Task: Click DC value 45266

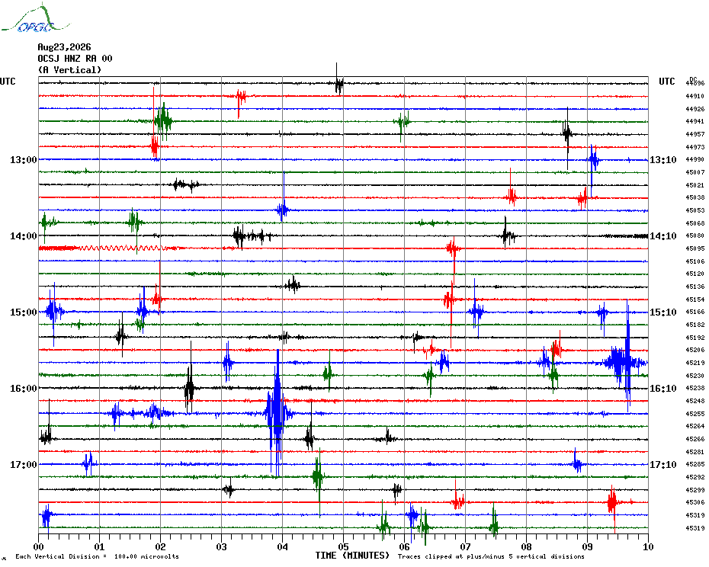Action: [695, 440]
